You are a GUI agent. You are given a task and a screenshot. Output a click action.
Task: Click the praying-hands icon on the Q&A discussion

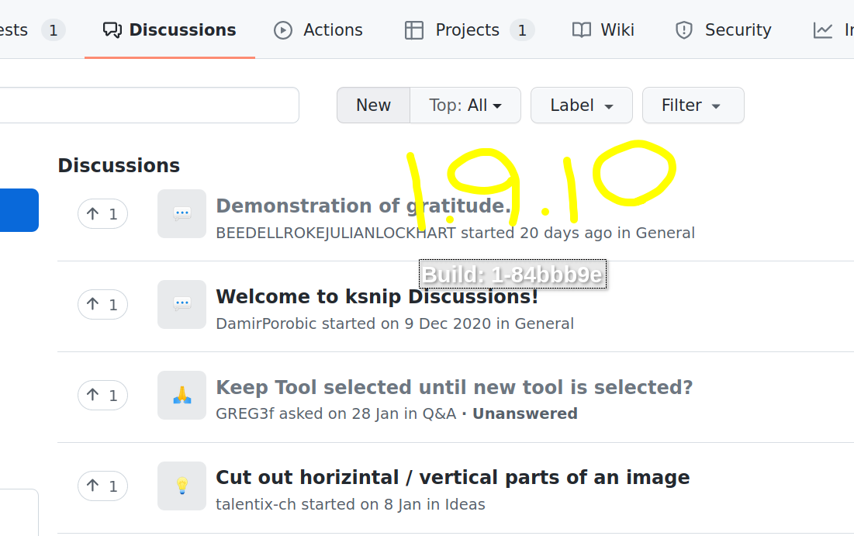click(x=182, y=395)
